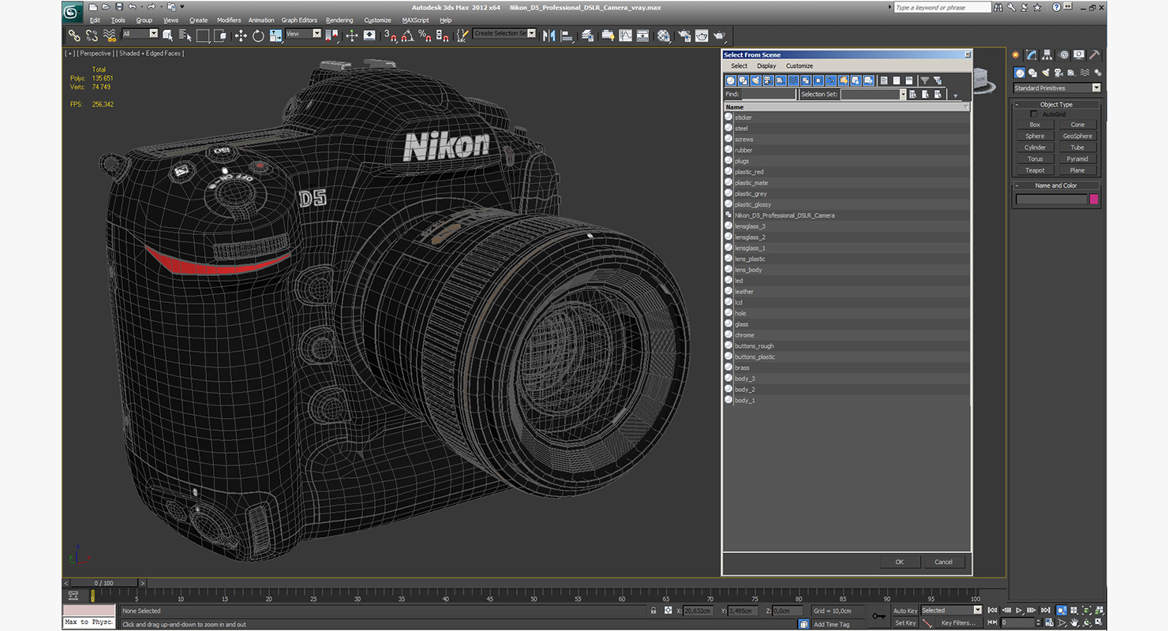Screen dimensions: 1168x631
Task: Open the Create Selection Set dropdown
Action: pyautogui.click(x=504, y=34)
